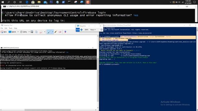
Task: Select the Highlighter tool
Action: click(56, 32)
